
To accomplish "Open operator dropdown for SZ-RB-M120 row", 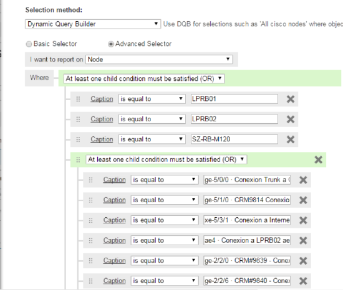I will pyautogui.click(x=152, y=139).
